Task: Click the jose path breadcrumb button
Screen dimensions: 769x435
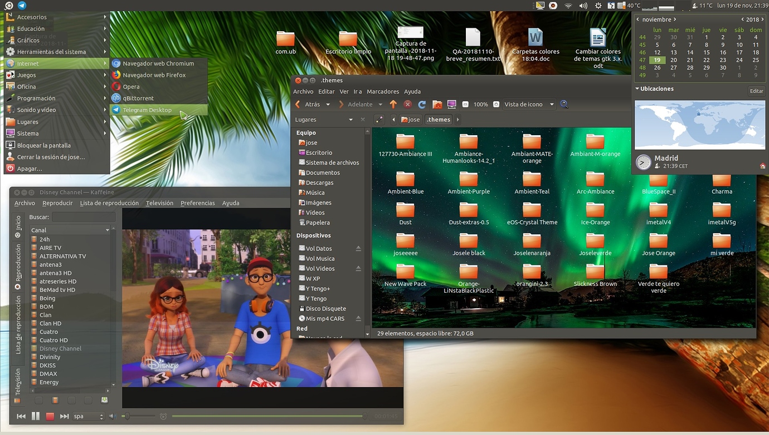Action: click(x=411, y=120)
